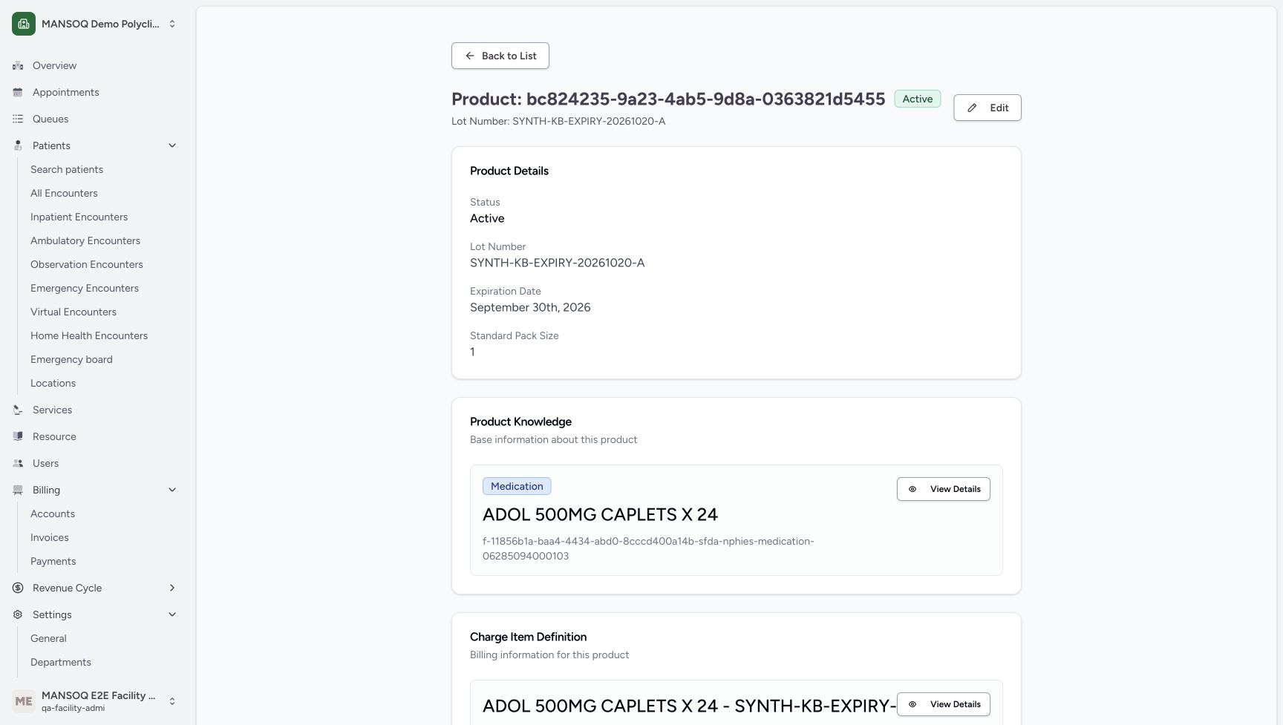This screenshot has width=1283, height=725.
Task: Click the expiration date September 30th, 2026
Action: [x=530, y=307]
